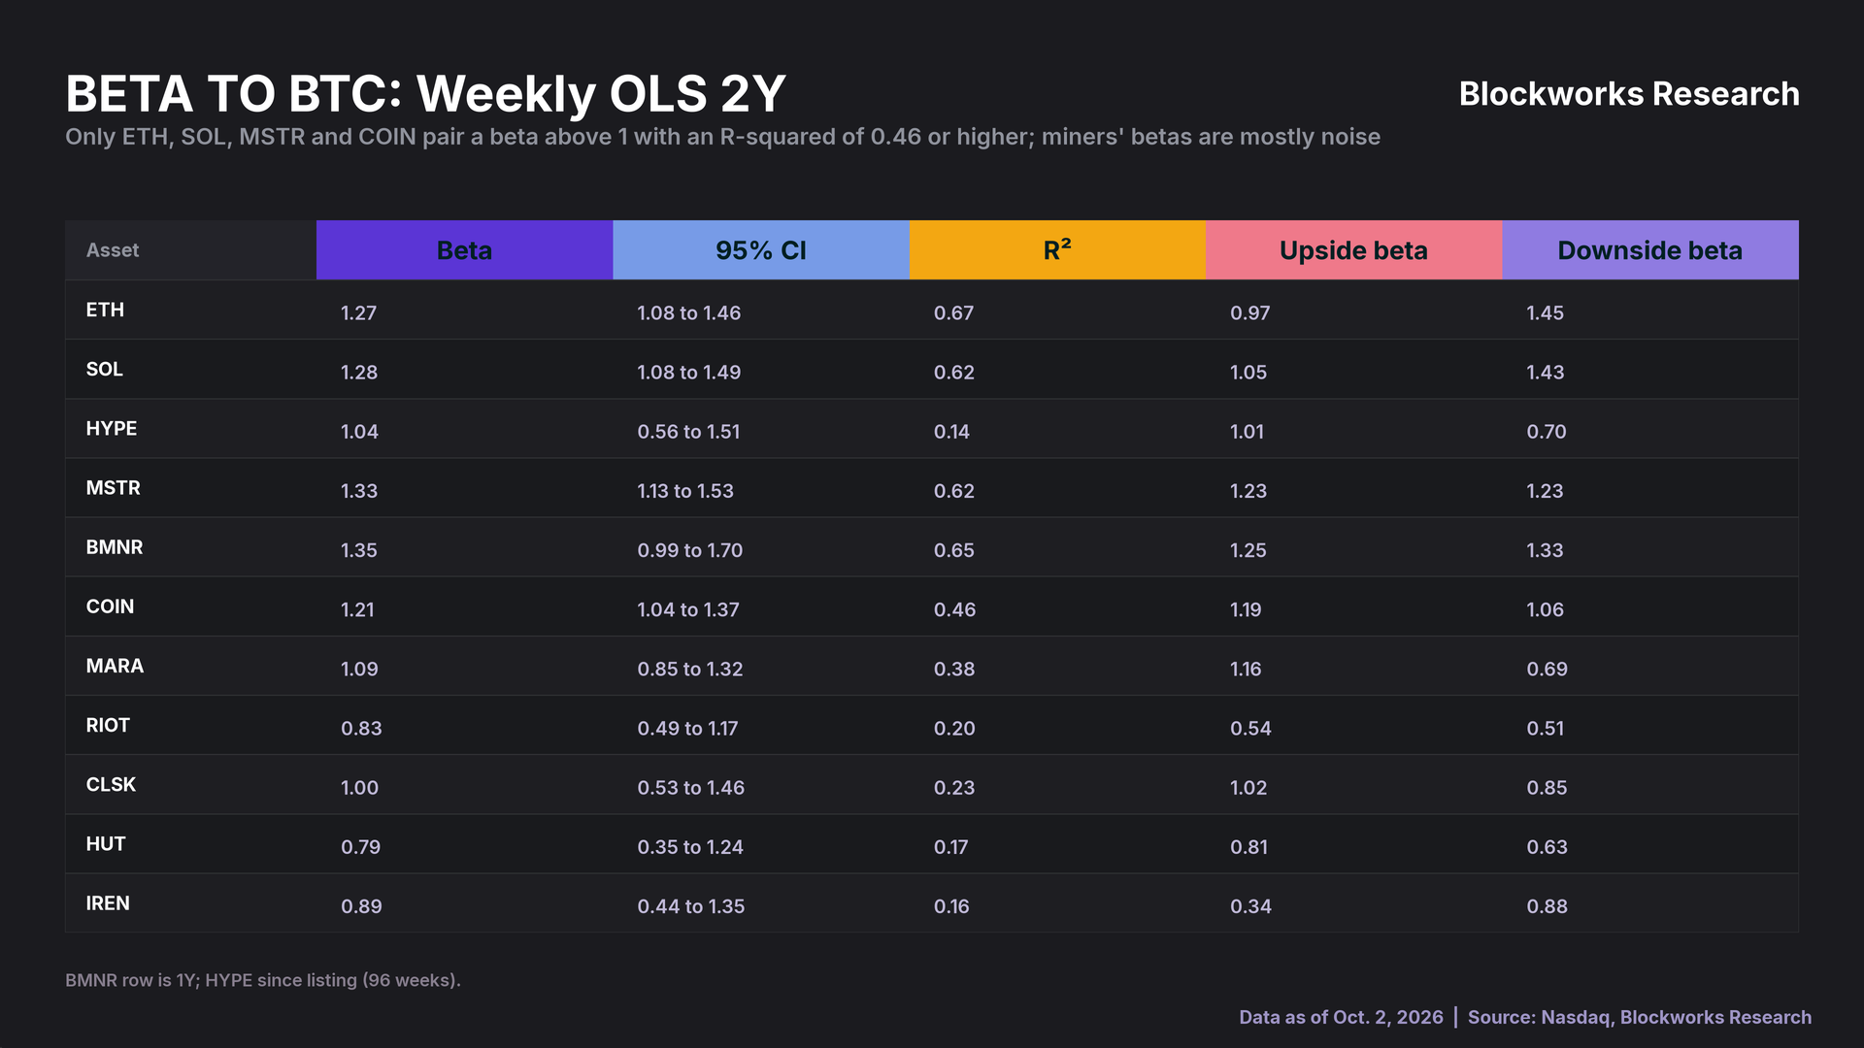Image resolution: width=1864 pixels, height=1048 pixels.
Task: Select the 'BETA TO BTC: Weekly OLS 2Y' title
Action: (425, 94)
